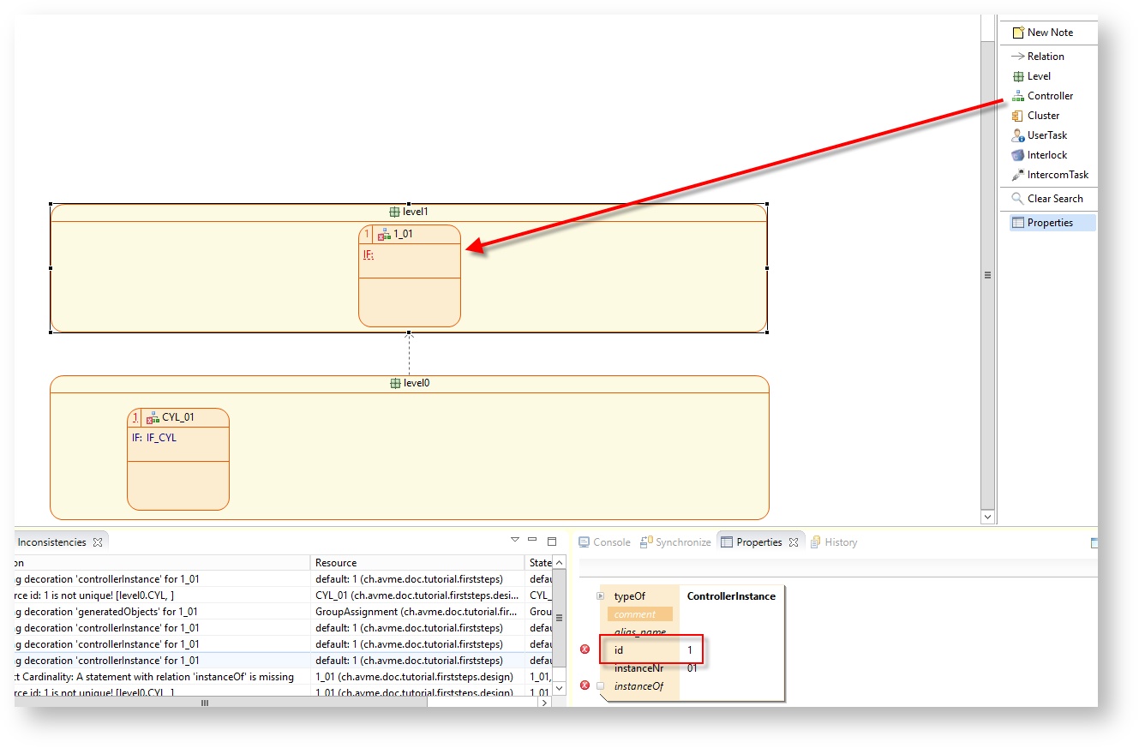Choose the Level tool in palette

coord(1038,76)
